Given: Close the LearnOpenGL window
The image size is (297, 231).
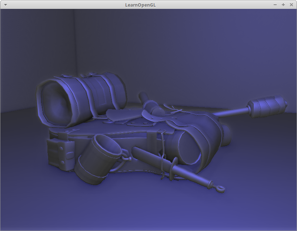Looking at the screenshot, I should click(291, 5).
